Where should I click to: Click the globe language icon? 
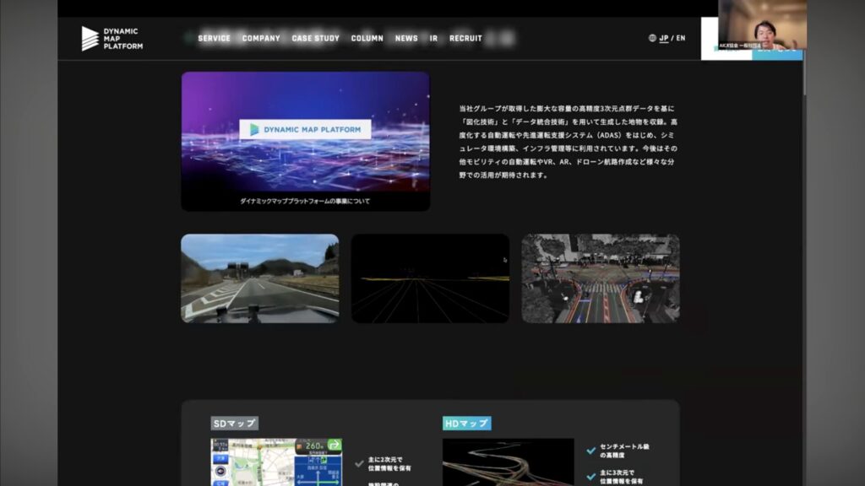point(652,38)
